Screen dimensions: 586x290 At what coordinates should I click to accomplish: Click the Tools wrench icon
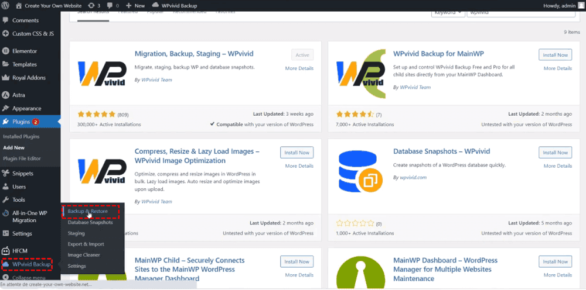pos(6,200)
